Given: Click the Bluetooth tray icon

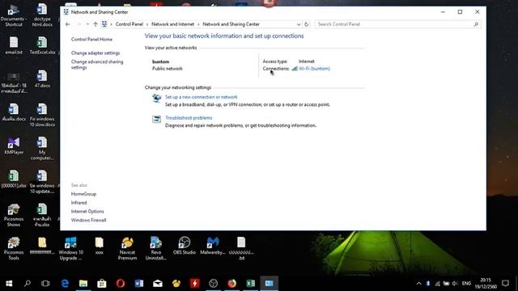Looking at the screenshot, I should click(428, 284).
